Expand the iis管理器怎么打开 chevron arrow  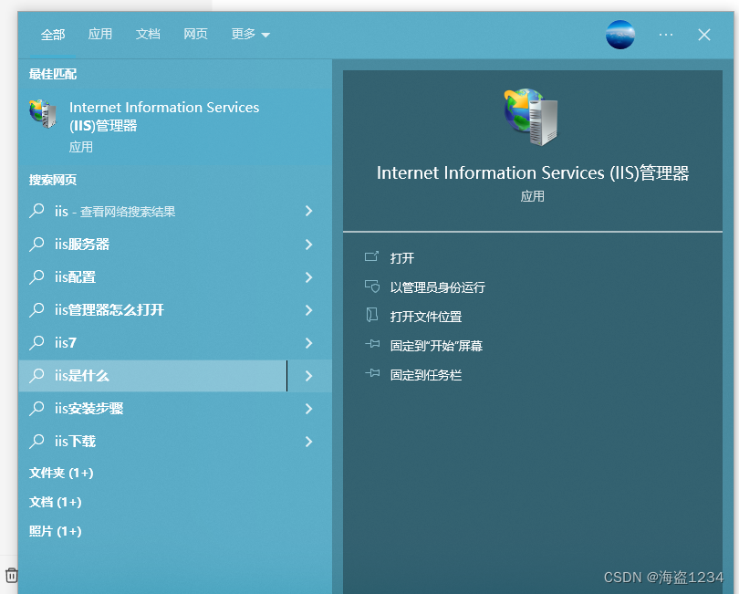point(308,309)
